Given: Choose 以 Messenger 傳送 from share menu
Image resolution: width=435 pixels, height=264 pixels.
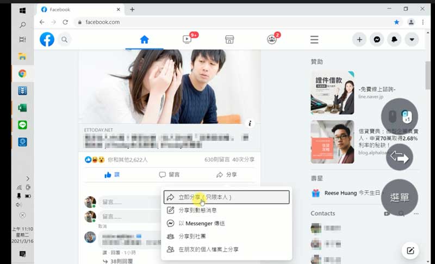Looking at the screenshot, I should [201, 223].
